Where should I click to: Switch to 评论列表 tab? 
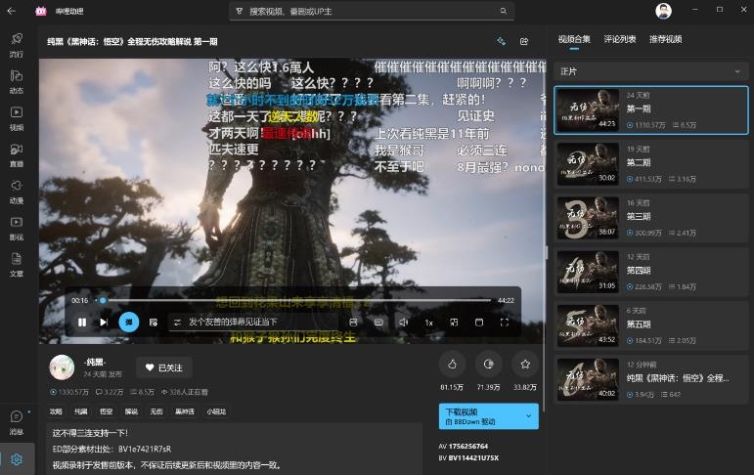[x=620, y=39]
